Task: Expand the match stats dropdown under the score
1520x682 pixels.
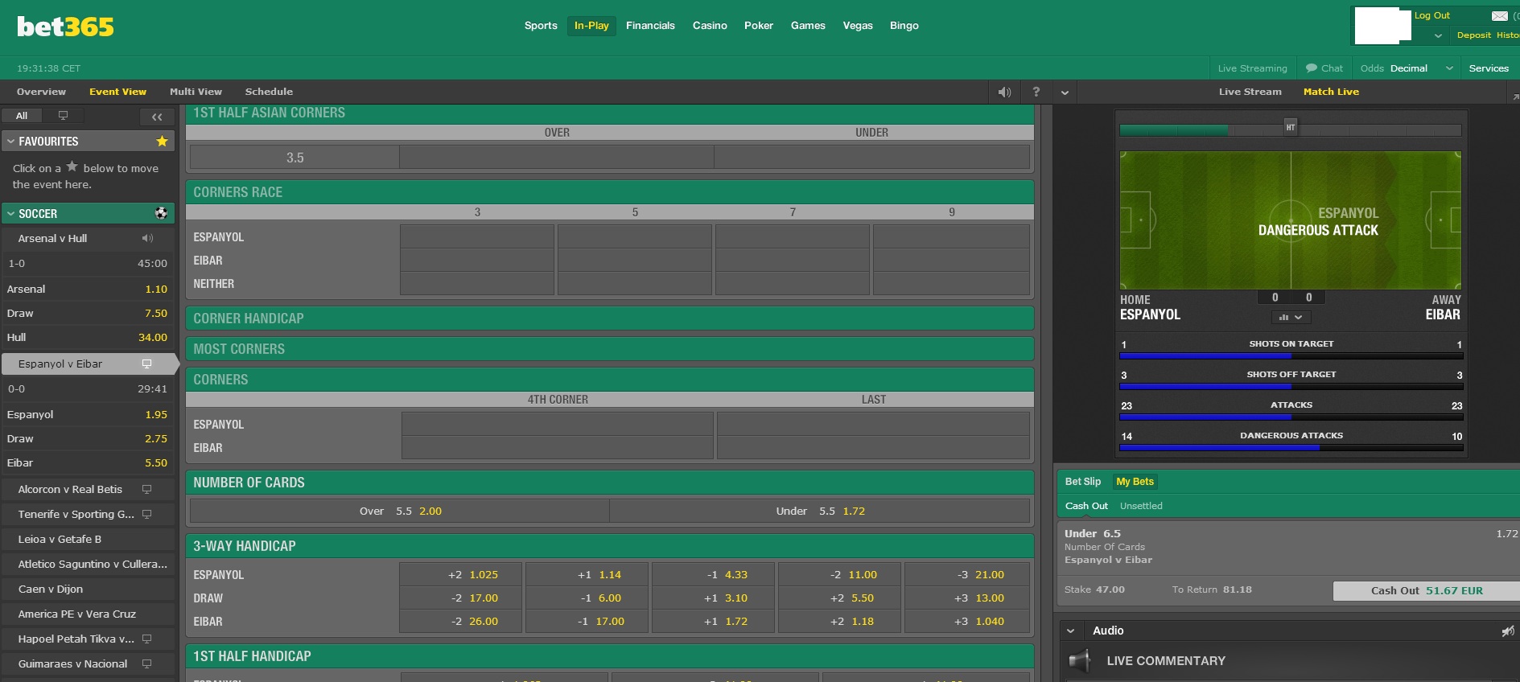Action: [1291, 317]
